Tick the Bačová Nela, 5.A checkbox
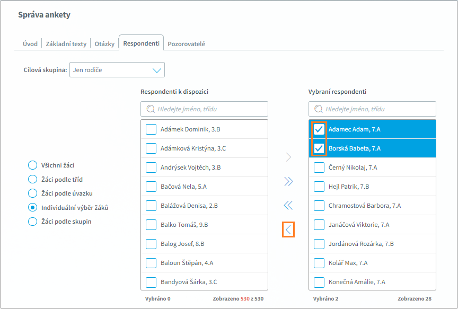Image resolution: width=458 pixels, height=309 pixels. pyautogui.click(x=151, y=187)
